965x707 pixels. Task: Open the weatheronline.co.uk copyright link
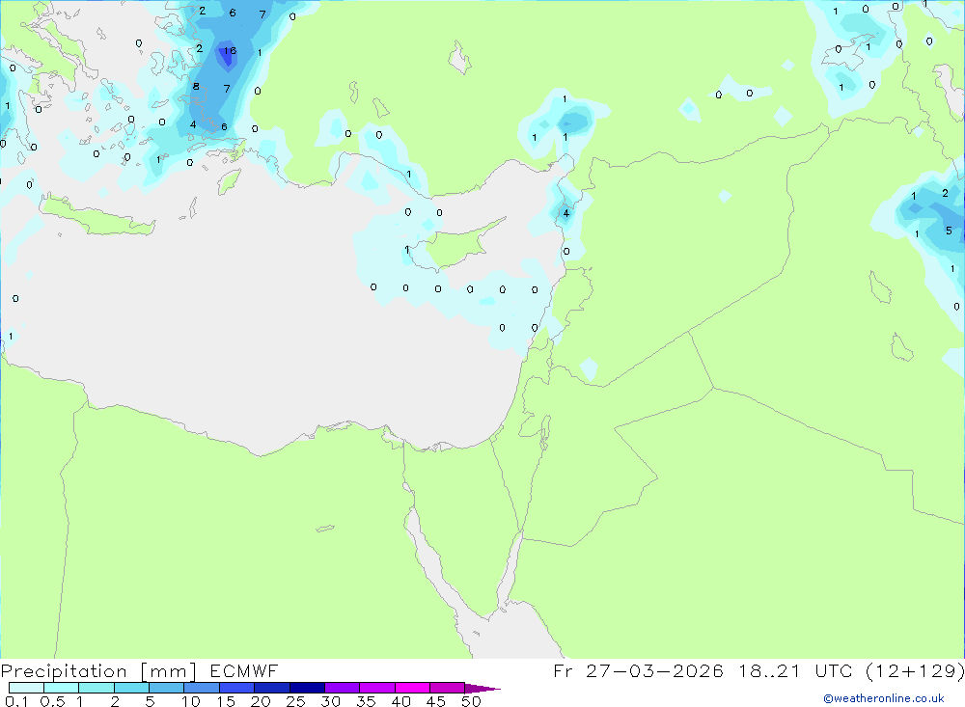click(884, 698)
